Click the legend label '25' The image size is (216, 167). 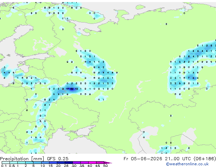[x=66, y=166]
